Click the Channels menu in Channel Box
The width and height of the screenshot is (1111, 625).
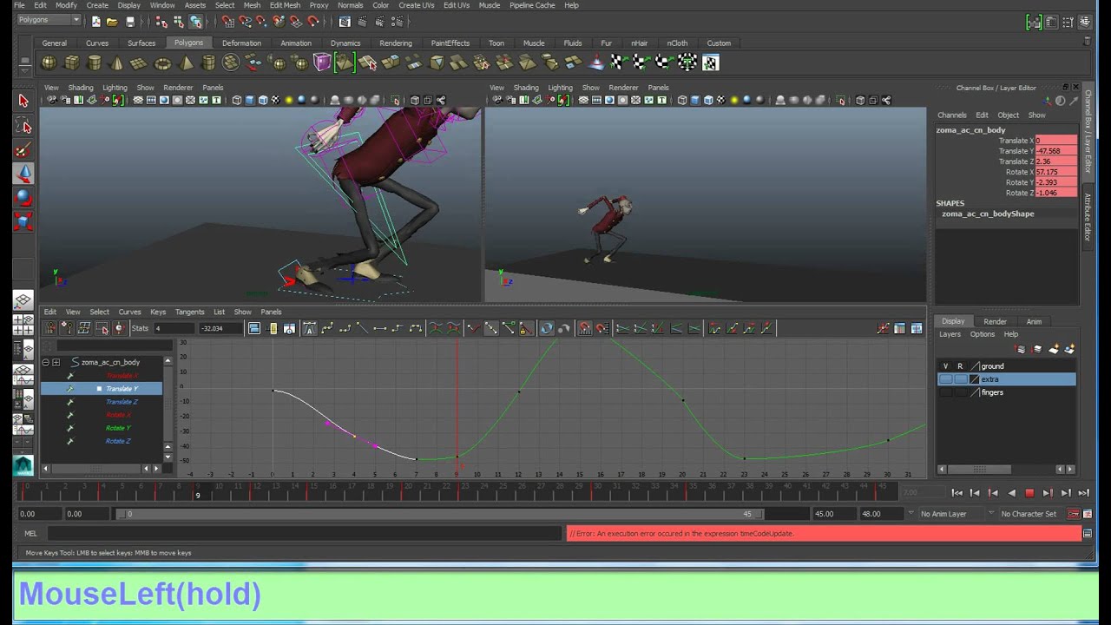[951, 115]
